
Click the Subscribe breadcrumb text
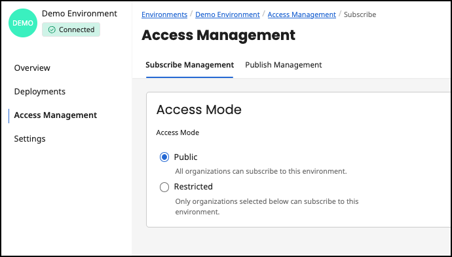(x=360, y=14)
